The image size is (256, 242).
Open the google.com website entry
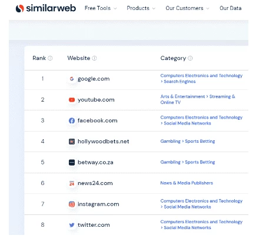click(94, 79)
